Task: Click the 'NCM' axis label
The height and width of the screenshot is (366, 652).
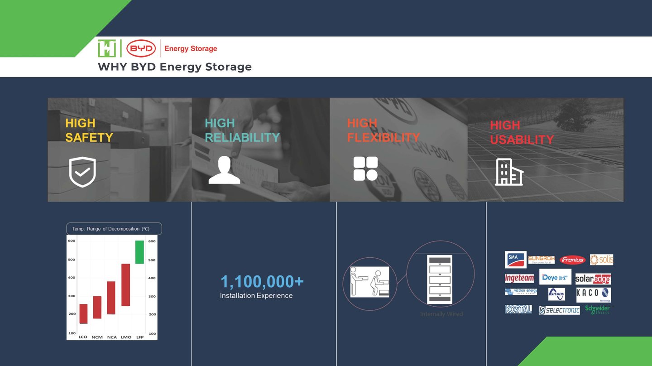Action: click(97, 337)
